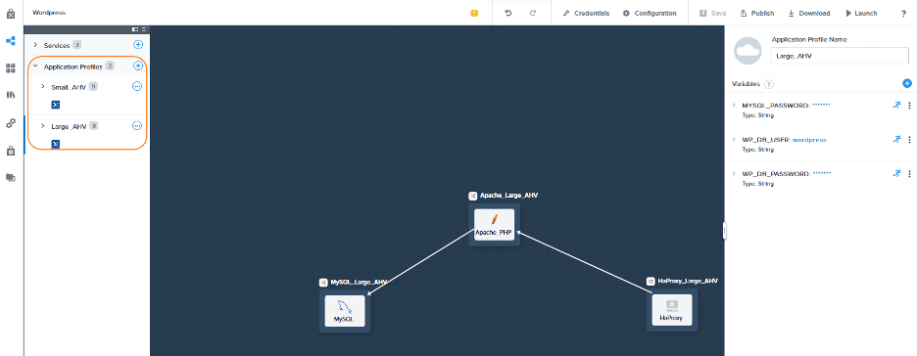917x356 pixels.
Task: Click the Wordpress blueprint title
Action: [49, 13]
